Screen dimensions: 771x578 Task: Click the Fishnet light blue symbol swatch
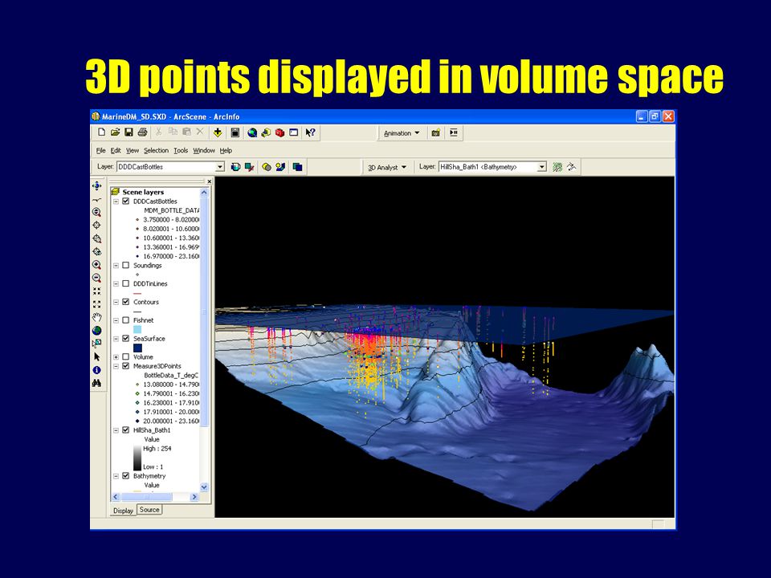coord(137,329)
